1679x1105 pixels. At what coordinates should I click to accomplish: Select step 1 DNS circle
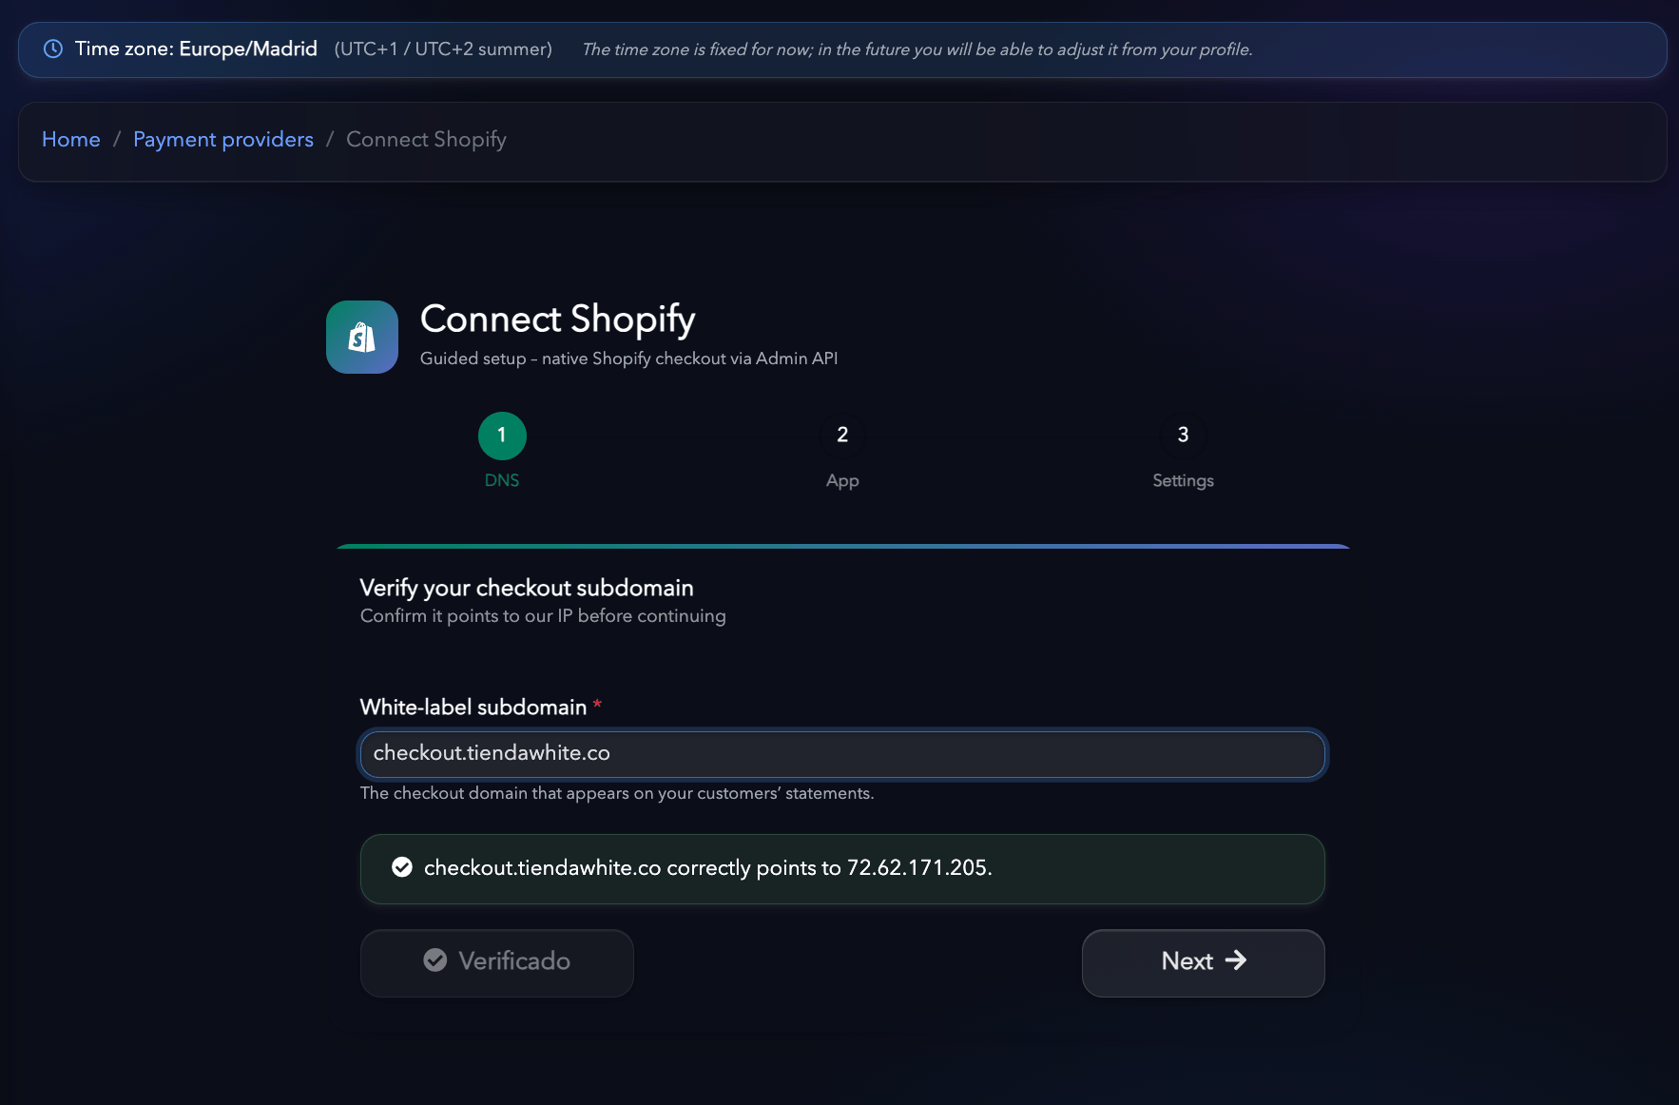(502, 436)
